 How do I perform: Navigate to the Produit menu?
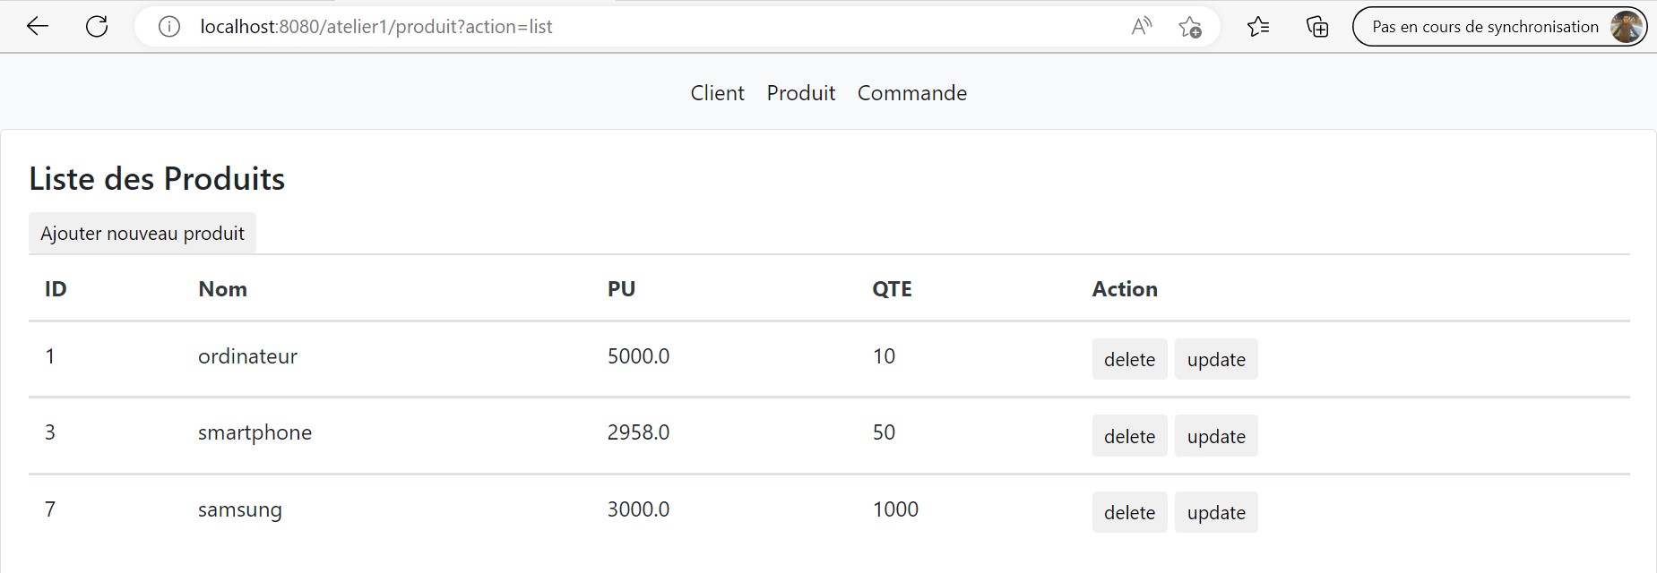tap(800, 92)
